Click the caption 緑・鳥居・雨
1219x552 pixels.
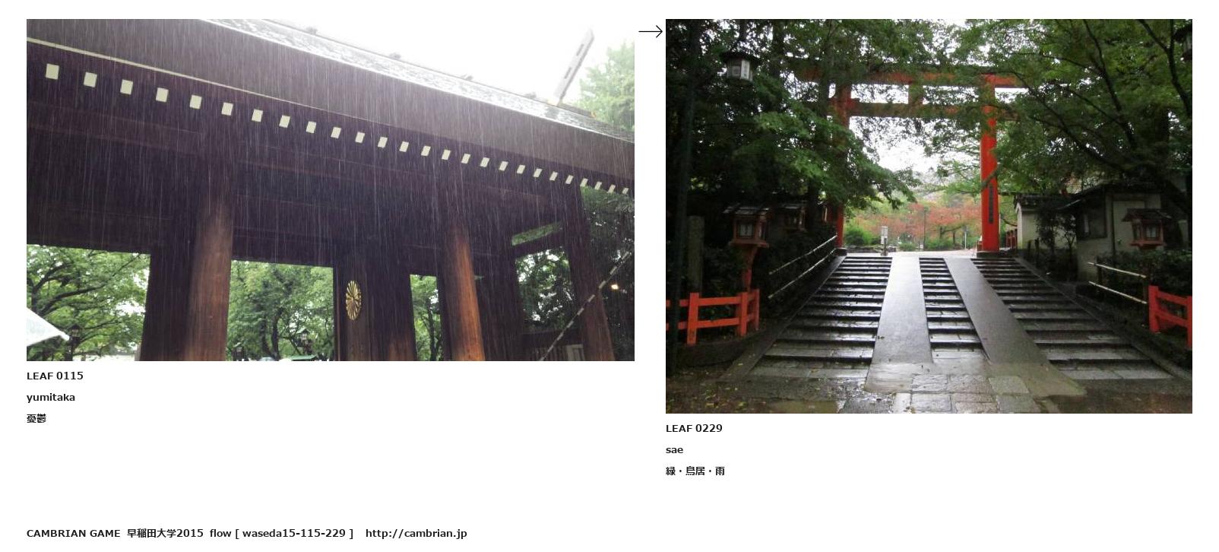click(x=695, y=471)
